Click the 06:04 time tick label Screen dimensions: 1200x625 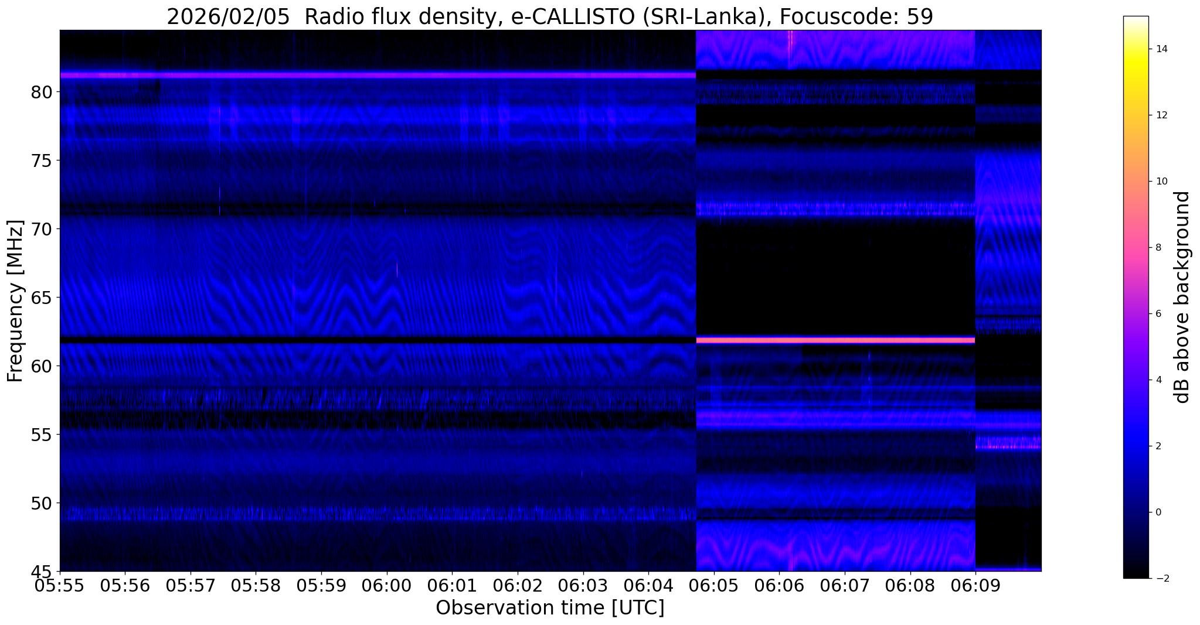tap(648, 586)
